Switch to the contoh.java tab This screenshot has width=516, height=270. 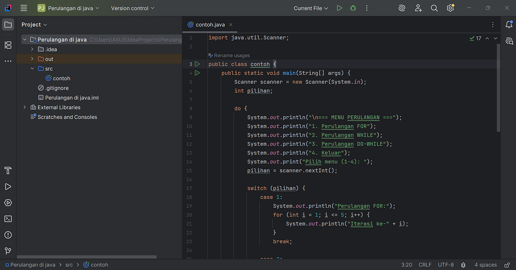[x=210, y=24]
